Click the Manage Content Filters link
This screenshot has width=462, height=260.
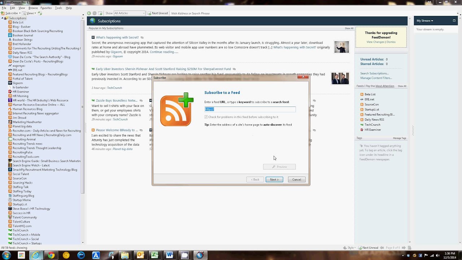[376, 78]
